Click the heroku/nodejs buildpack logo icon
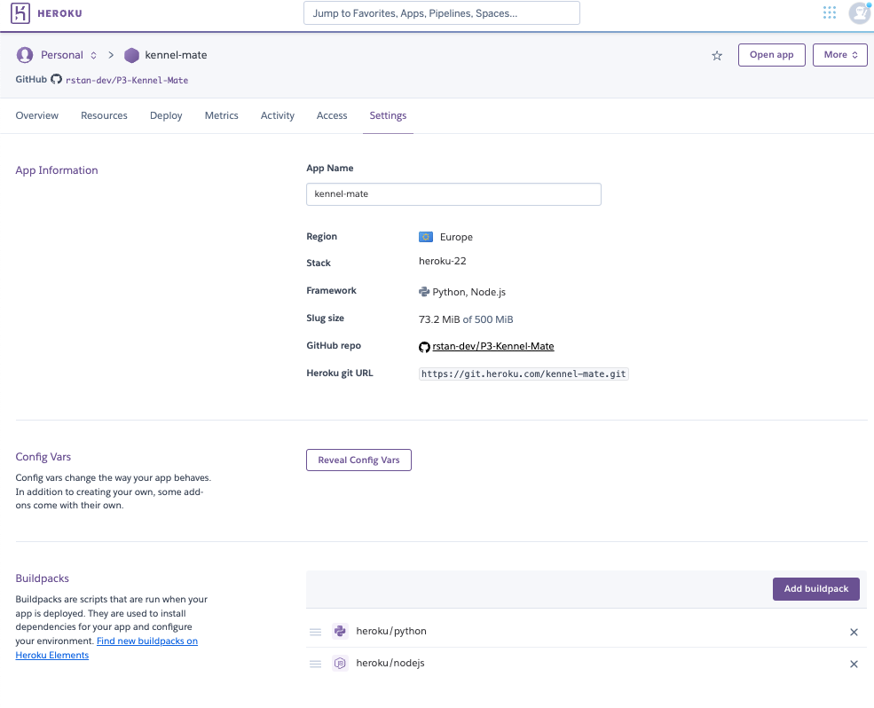The image size is (874, 708). 340,663
